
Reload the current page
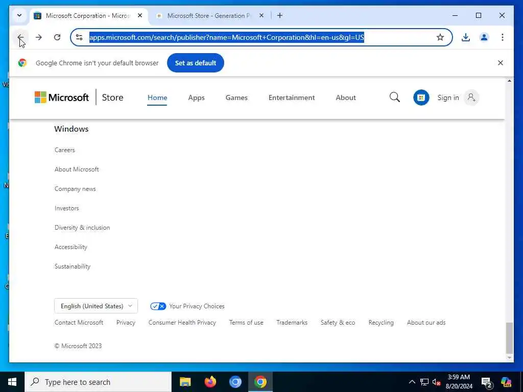pyautogui.click(x=57, y=37)
